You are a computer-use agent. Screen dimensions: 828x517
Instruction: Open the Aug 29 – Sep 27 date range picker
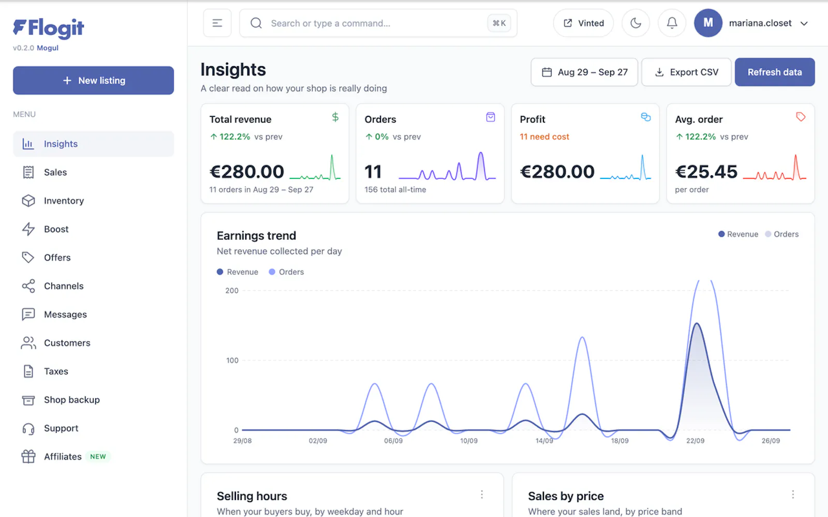tap(584, 72)
